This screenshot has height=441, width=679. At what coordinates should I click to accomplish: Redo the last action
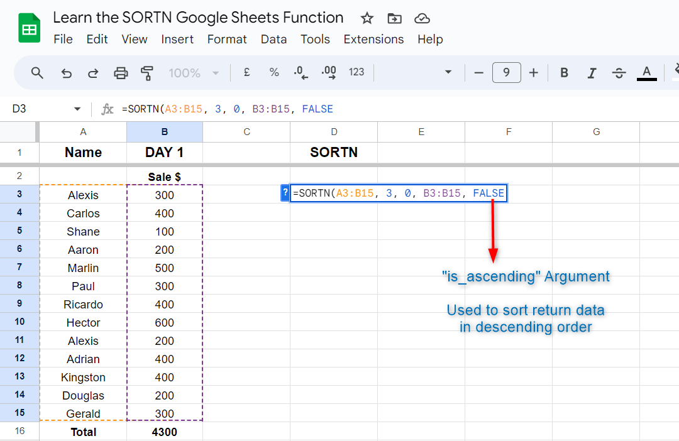click(x=93, y=73)
